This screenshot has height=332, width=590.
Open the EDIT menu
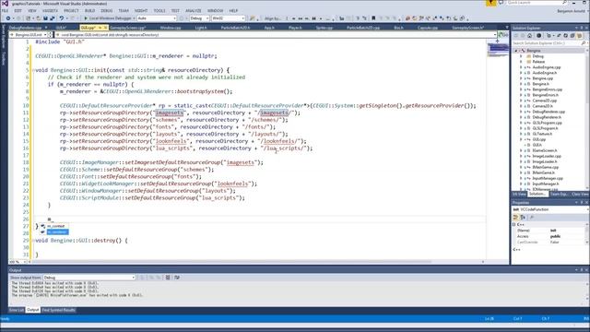[x=18, y=10]
